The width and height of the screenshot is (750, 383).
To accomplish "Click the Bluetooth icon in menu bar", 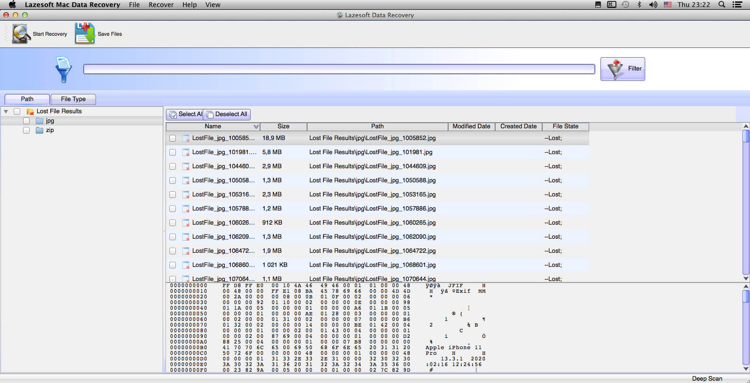I will pyautogui.click(x=639, y=4).
